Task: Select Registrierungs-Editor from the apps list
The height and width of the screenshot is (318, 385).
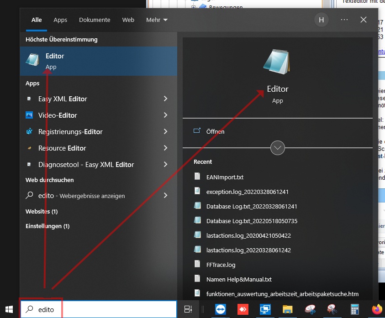Action: (x=70, y=132)
